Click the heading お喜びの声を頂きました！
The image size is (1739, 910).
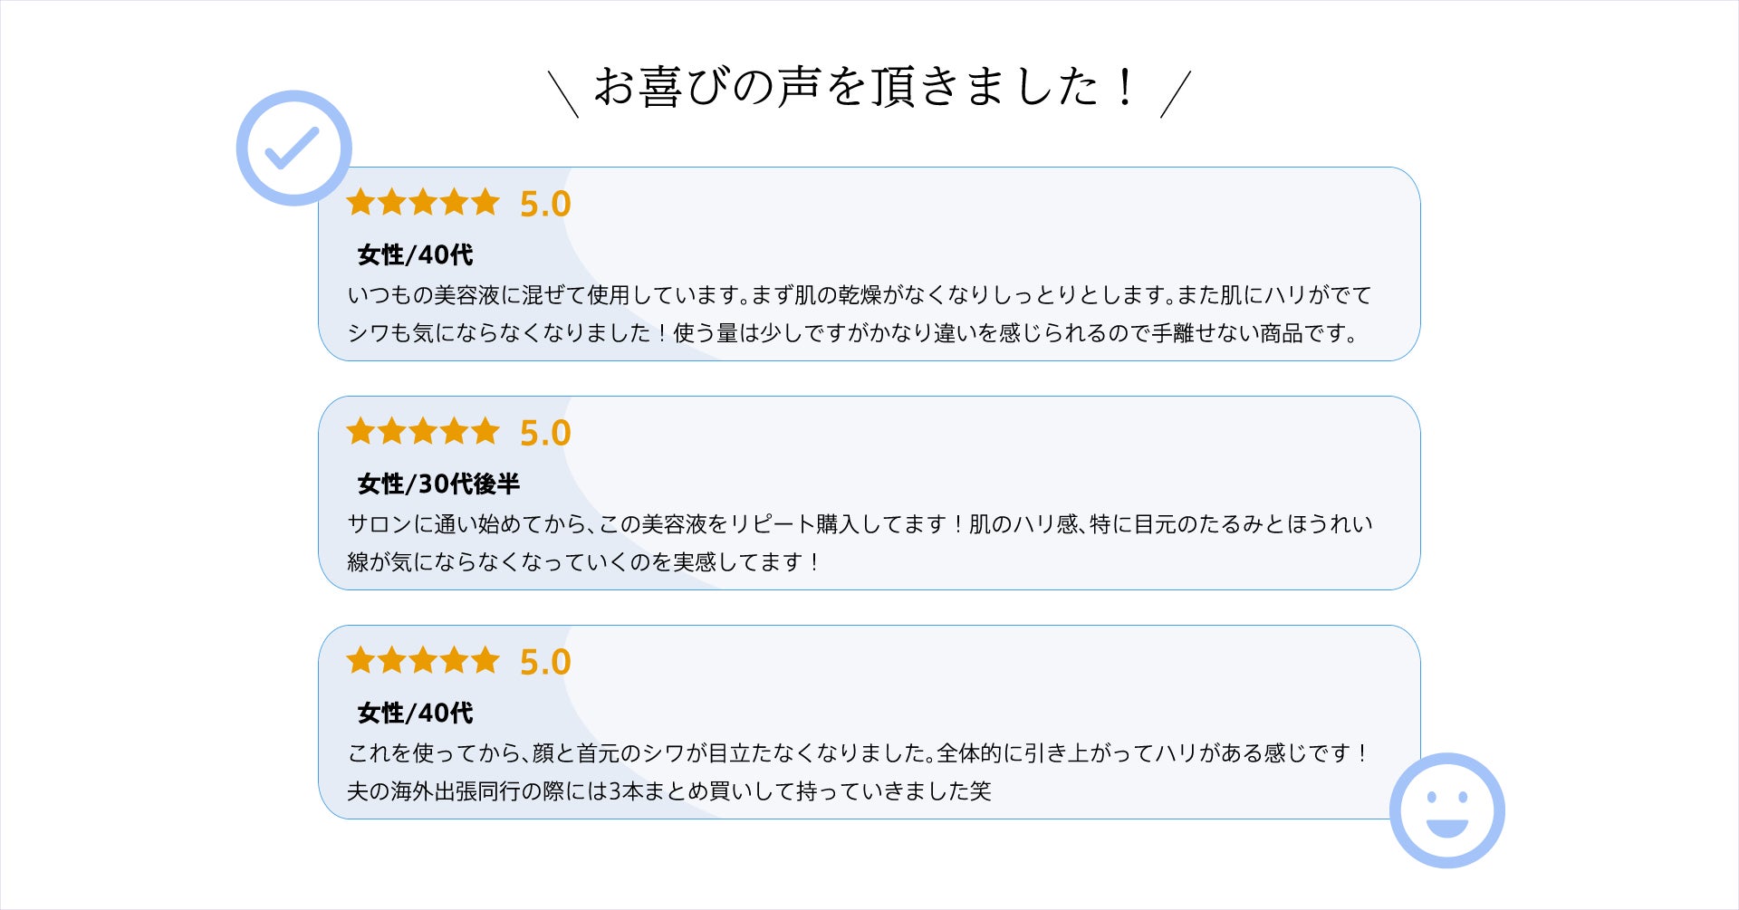(865, 88)
